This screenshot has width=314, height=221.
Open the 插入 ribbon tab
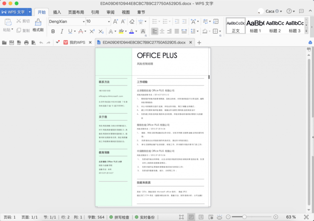click(x=57, y=12)
